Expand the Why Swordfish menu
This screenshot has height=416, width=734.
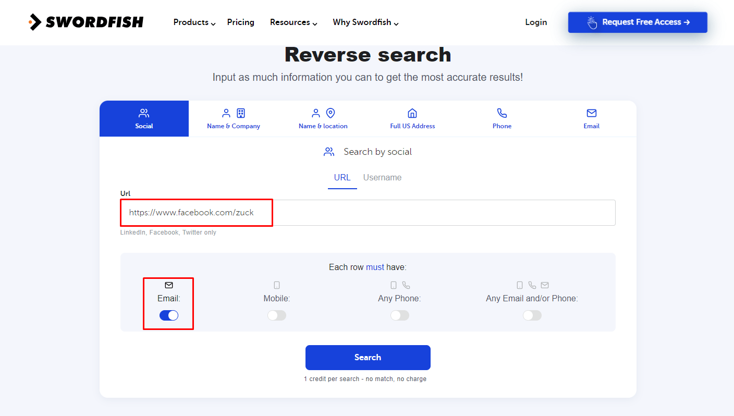(x=366, y=22)
